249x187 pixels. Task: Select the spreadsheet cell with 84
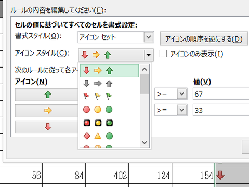click(x=64, y=176)
